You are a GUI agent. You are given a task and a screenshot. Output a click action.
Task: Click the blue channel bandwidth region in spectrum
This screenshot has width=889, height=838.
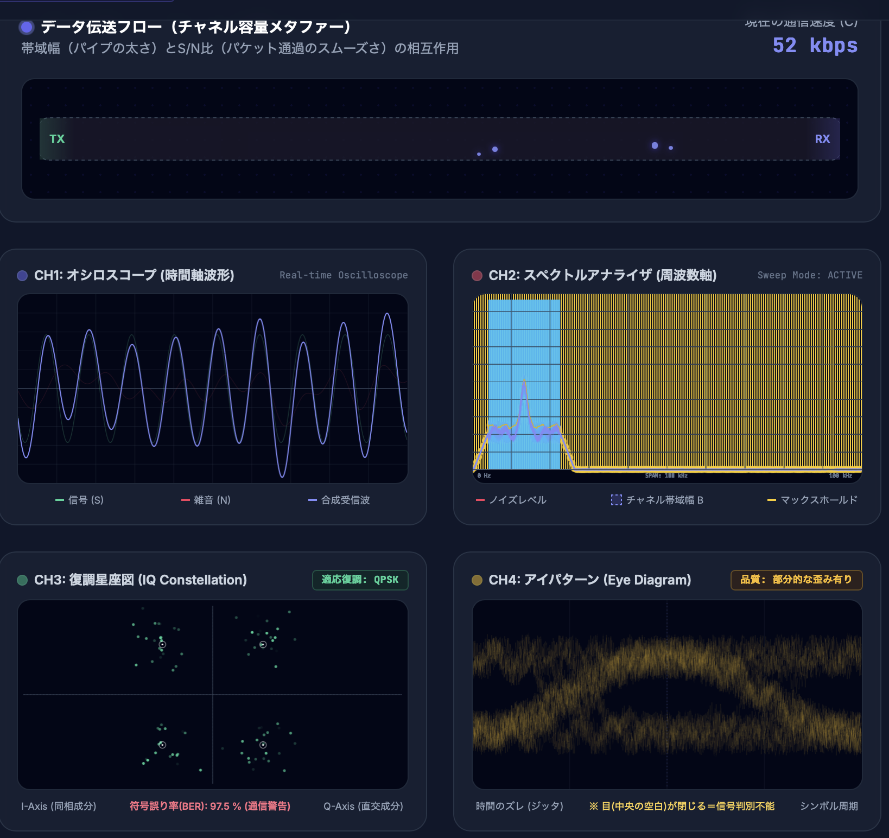524,384
